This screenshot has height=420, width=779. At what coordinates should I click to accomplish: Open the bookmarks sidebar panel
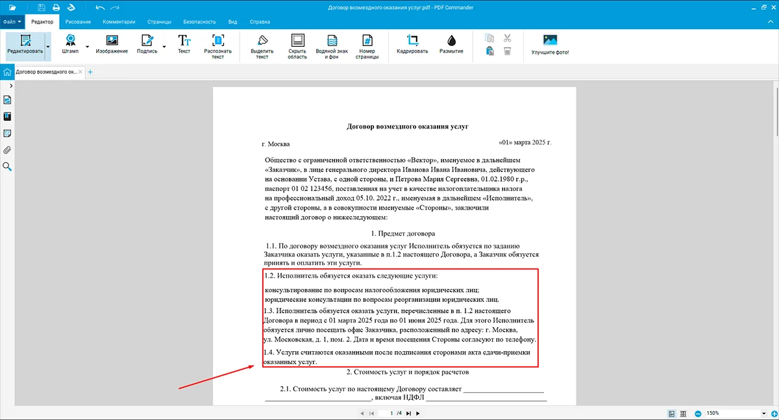7,117
